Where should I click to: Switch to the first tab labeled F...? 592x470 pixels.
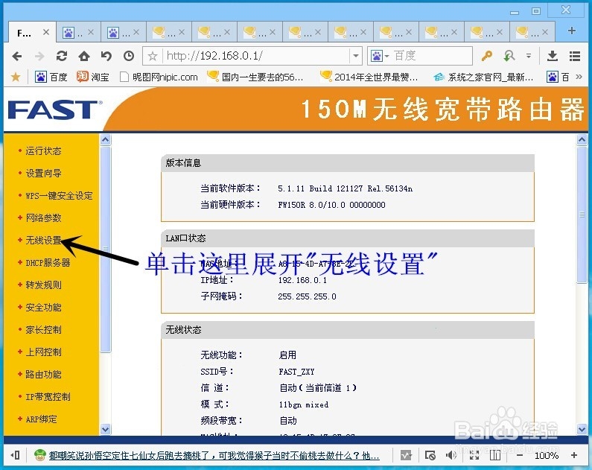(x=24, y=34)
